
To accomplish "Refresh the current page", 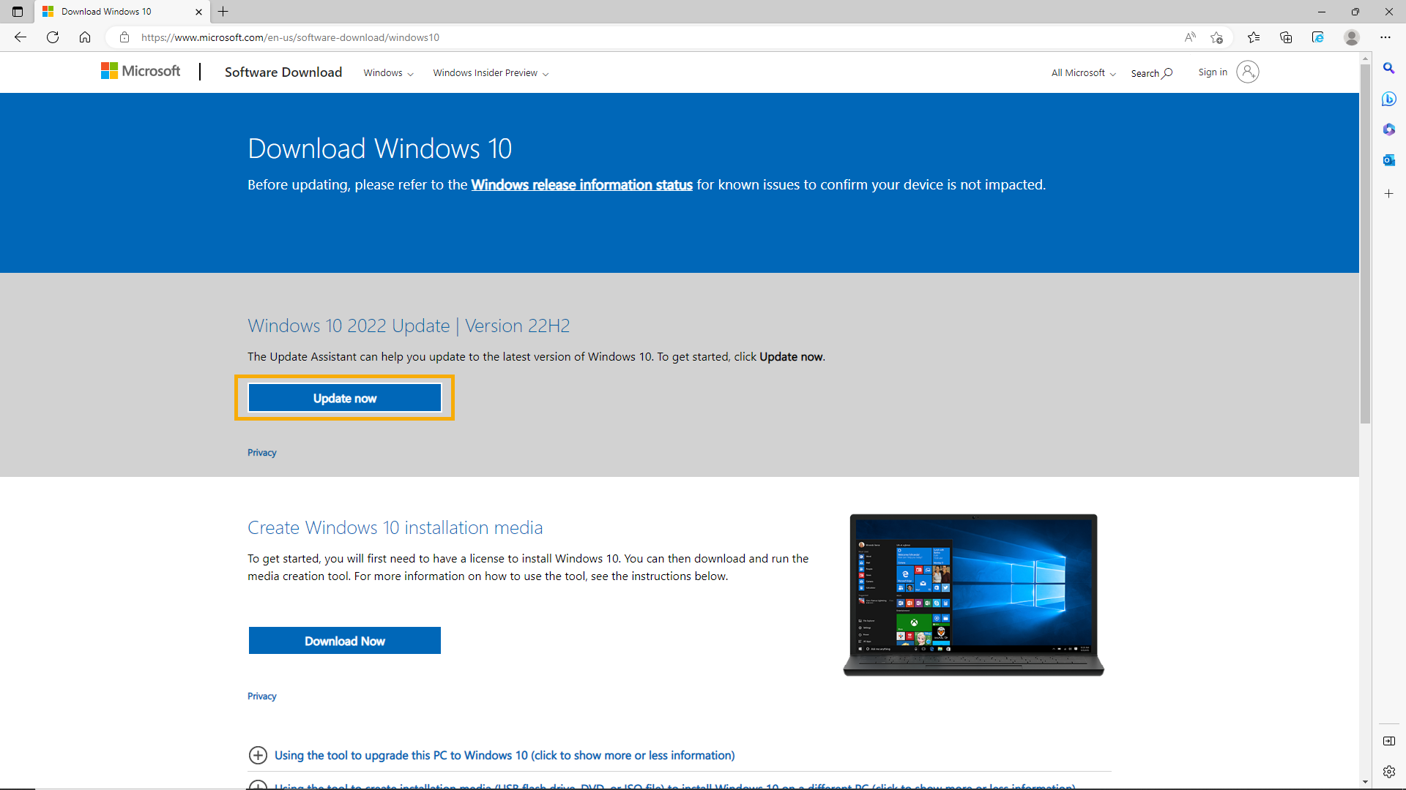I will coord(53,37).
